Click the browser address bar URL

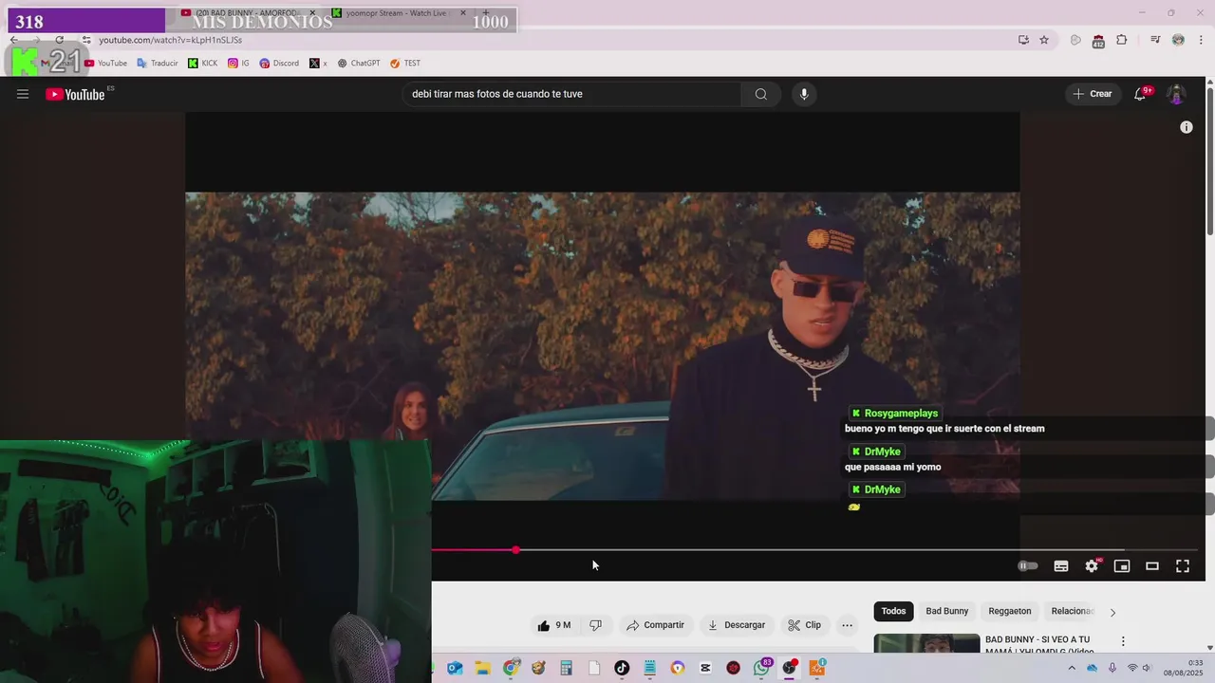point(171,40)
